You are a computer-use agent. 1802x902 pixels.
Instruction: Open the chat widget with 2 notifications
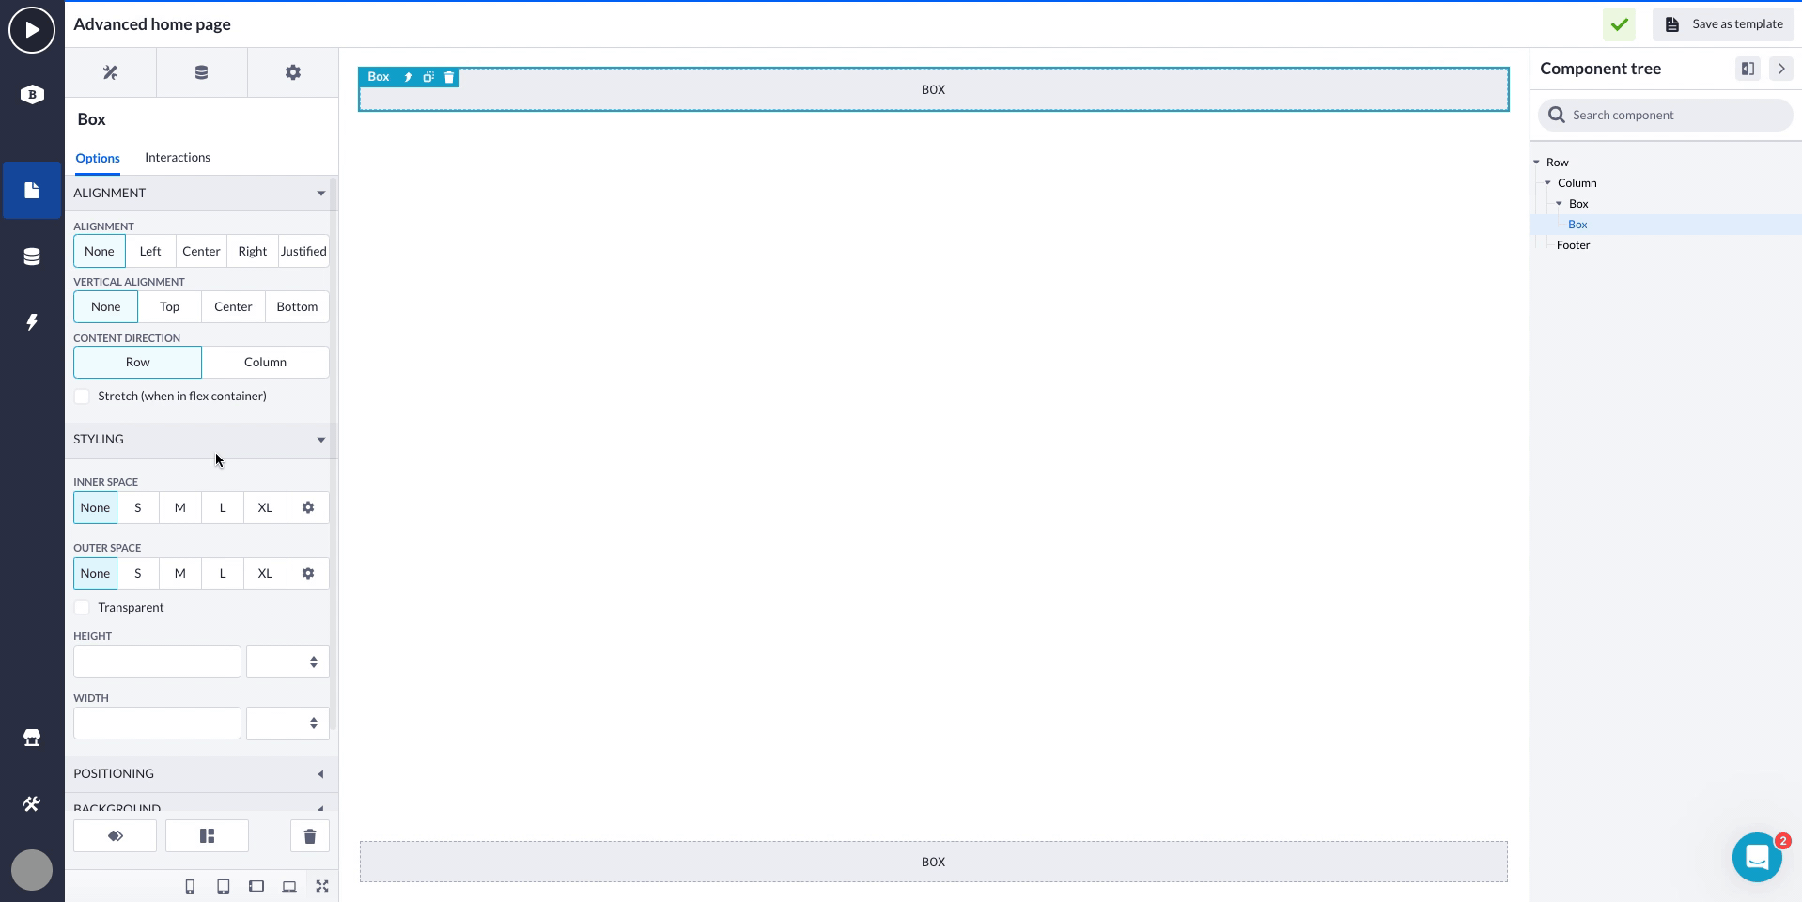(x=1757, y=857)
